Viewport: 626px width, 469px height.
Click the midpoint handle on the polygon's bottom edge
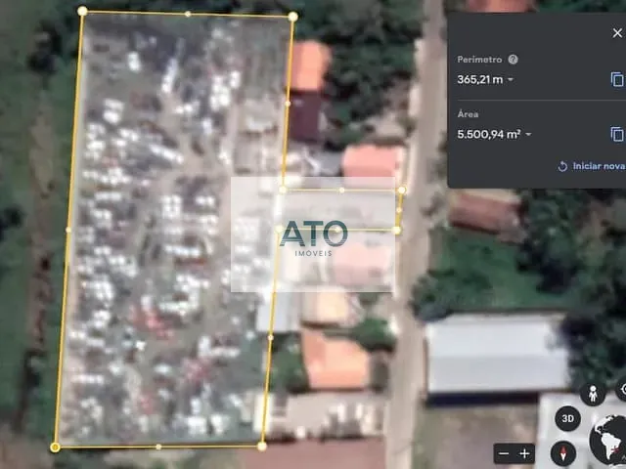(158, 448)
